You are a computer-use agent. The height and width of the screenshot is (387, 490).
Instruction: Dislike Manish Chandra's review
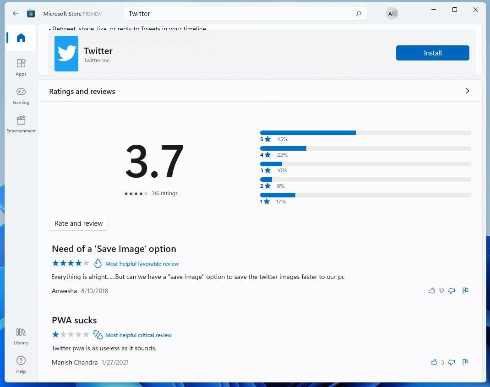[x=452, y=362]
